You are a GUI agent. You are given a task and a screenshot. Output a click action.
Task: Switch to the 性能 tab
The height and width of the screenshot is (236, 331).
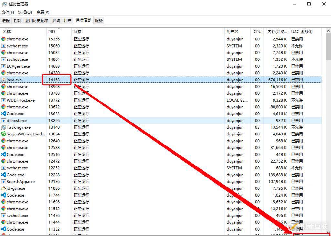point(17,20)
